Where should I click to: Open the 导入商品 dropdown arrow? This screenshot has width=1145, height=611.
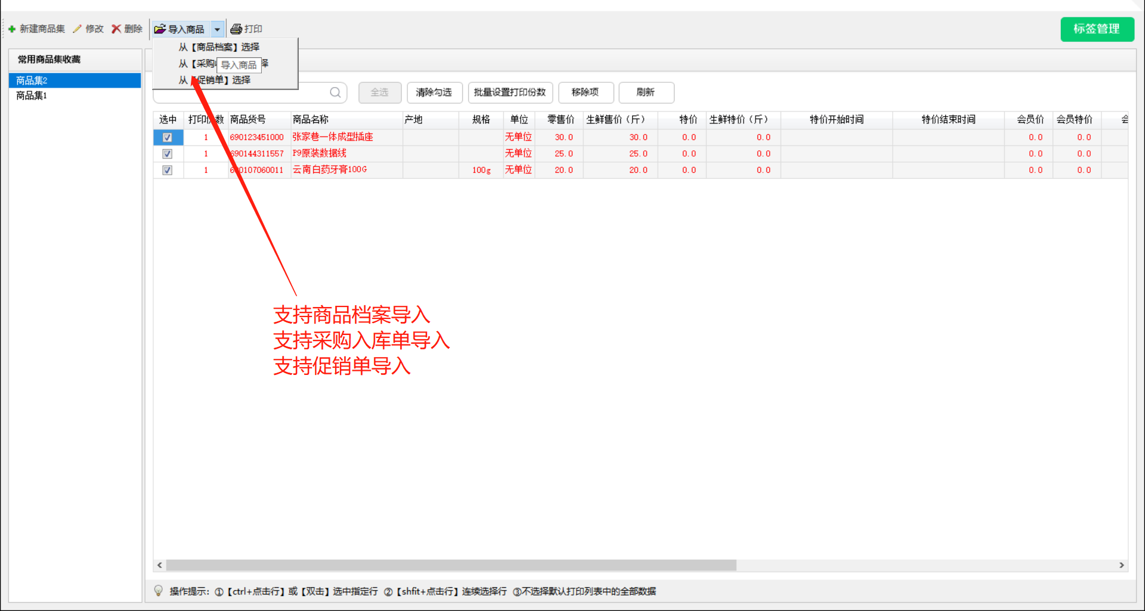point(217,29)
